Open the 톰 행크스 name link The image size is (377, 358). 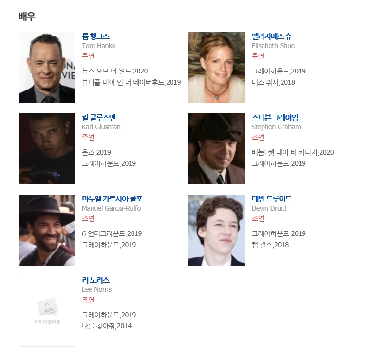(95, 36)
